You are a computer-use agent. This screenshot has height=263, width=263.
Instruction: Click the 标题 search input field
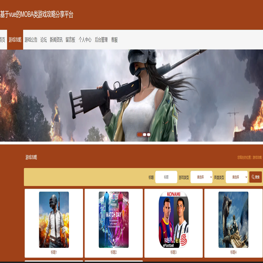(x=166, y=177)
